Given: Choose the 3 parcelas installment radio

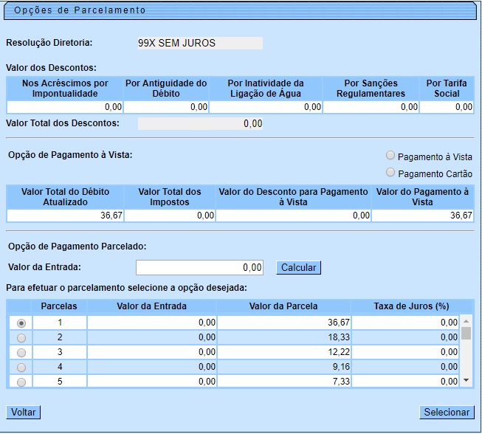Looking at the screenshot, I should [x=21, y=352].
